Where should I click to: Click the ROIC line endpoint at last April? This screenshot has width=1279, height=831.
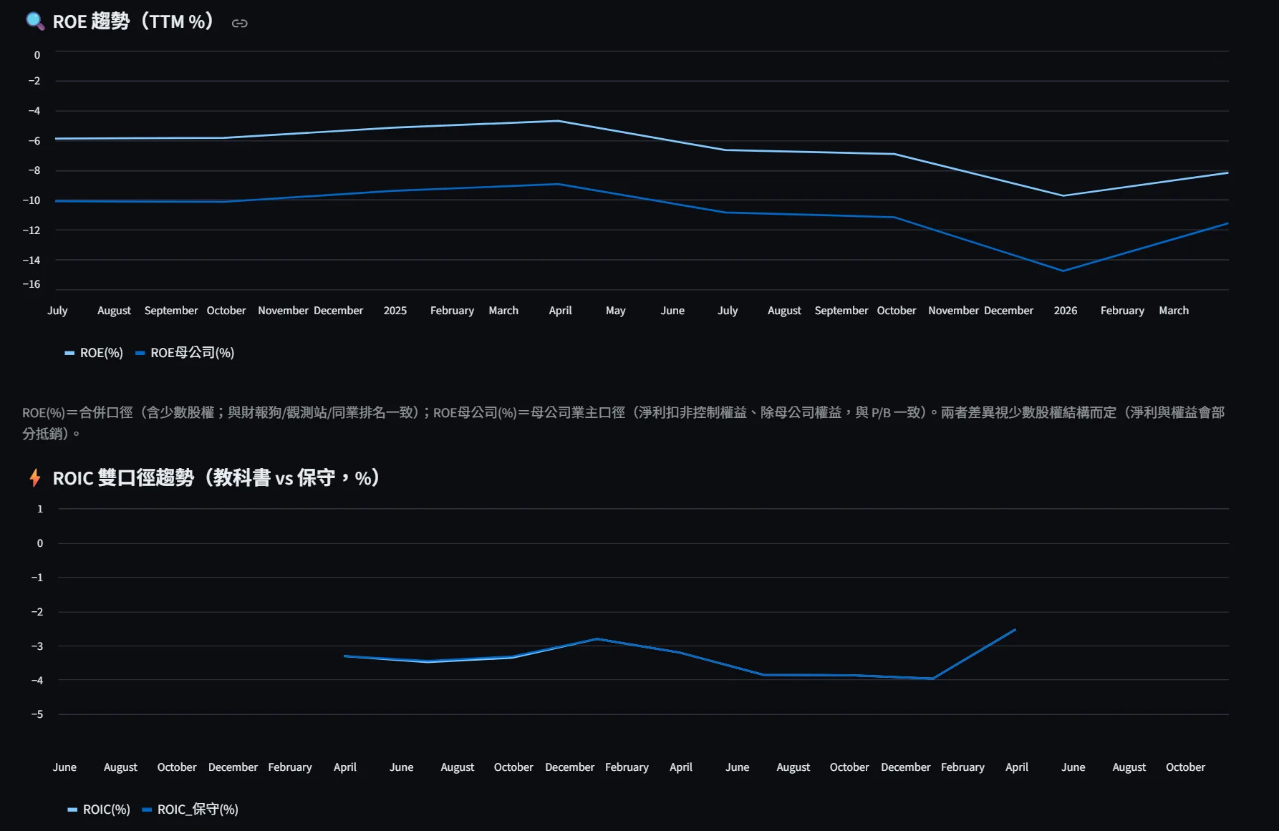point(1015,630)
